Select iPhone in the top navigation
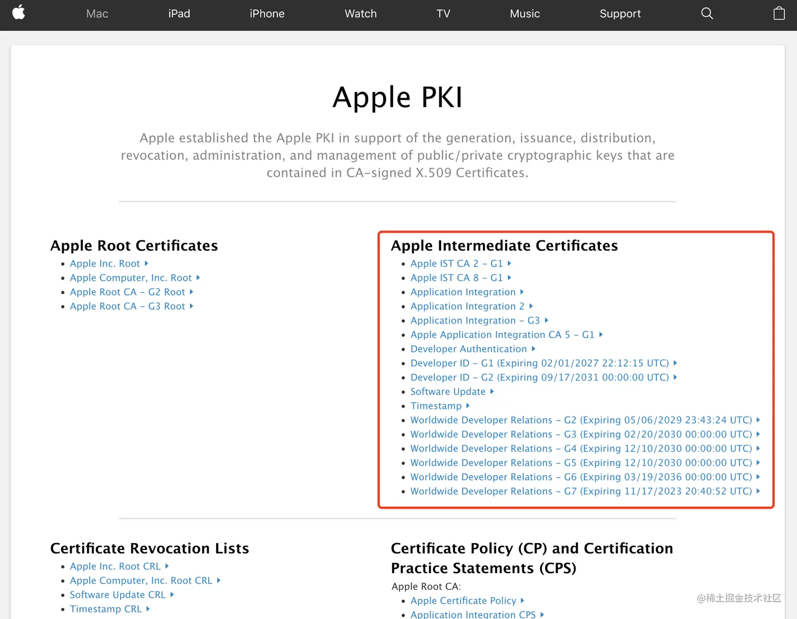797x619 pixels. tap(267, 14)
